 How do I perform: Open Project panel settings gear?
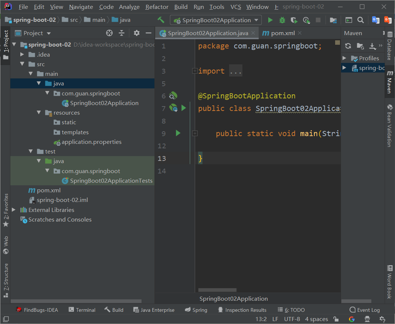pos(137,33)
